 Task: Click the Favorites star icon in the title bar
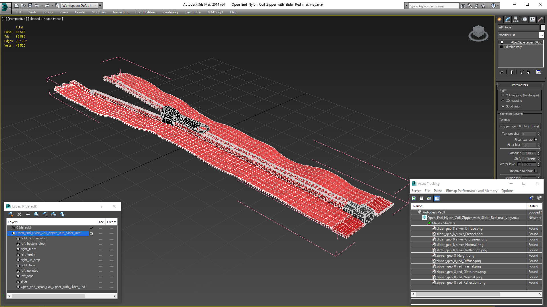tap(483, 6)
